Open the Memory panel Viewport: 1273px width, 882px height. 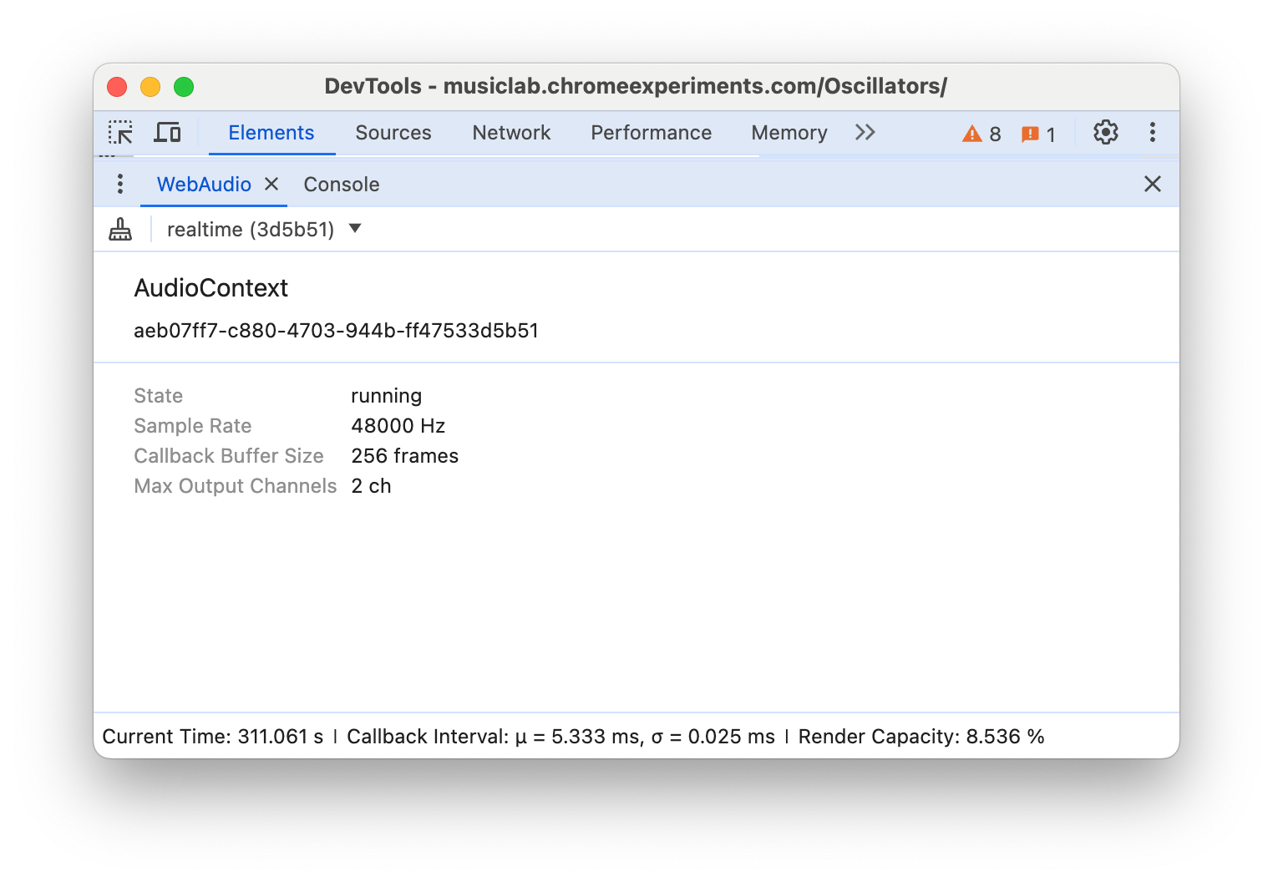[789, 132]
